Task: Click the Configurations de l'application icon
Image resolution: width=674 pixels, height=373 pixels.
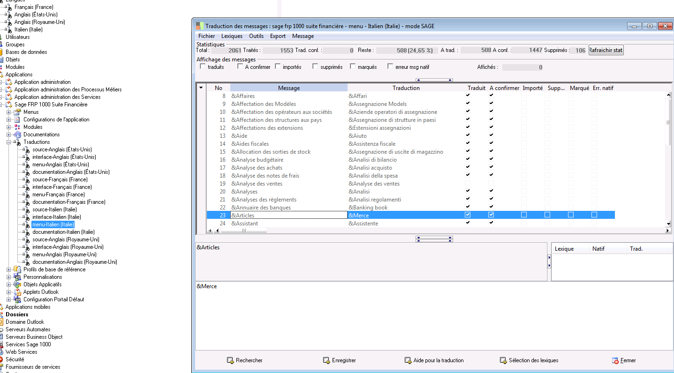Action: [x=17, y=119]
